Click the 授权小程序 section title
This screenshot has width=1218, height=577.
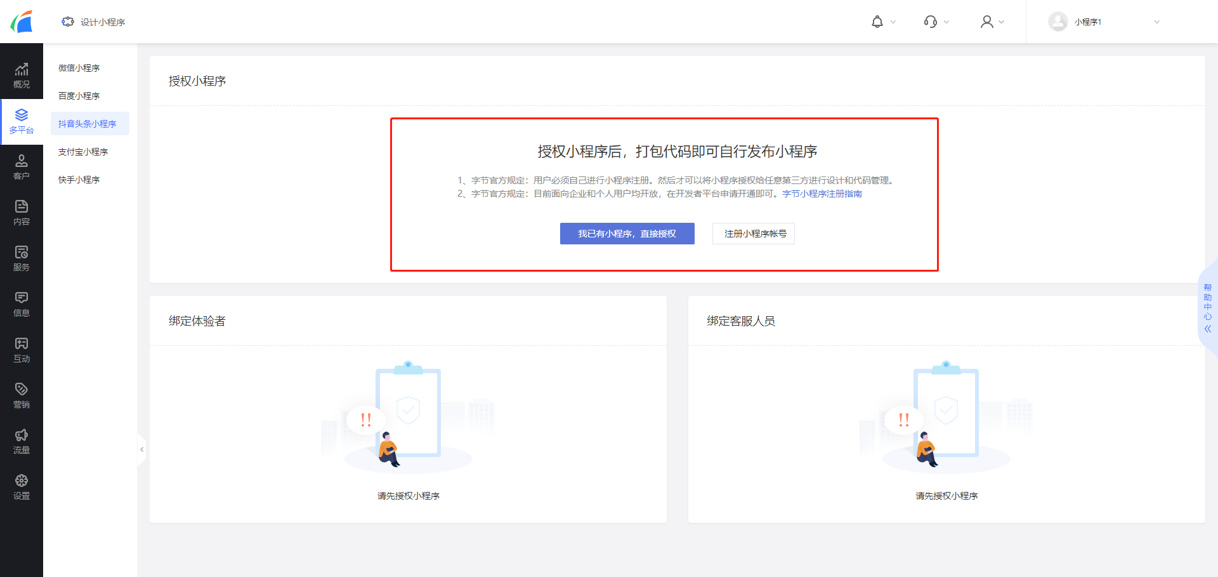197,81
